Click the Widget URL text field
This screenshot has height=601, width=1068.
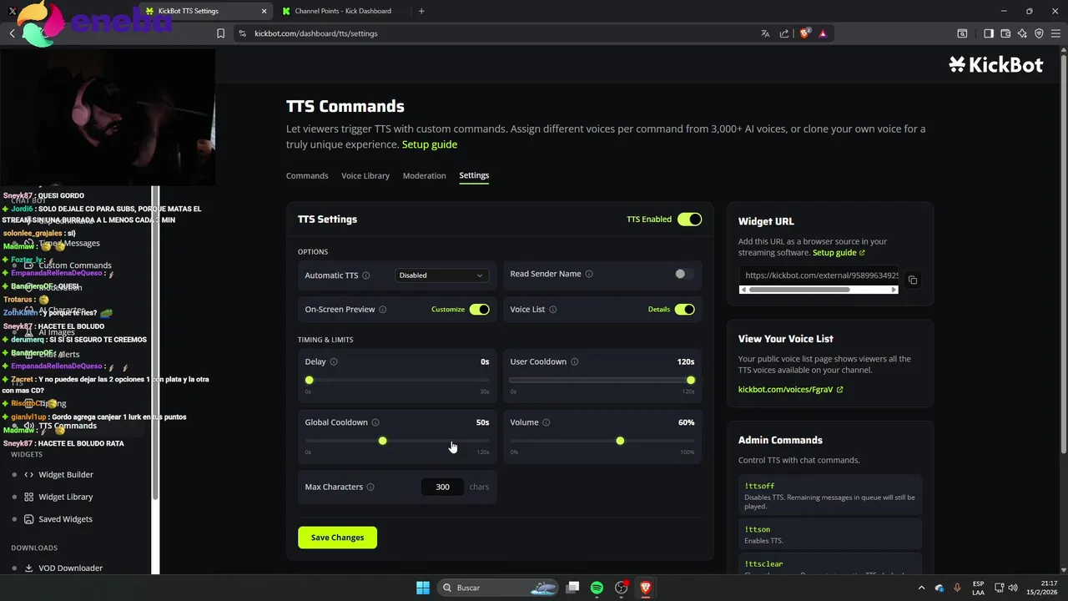(819, 275)
